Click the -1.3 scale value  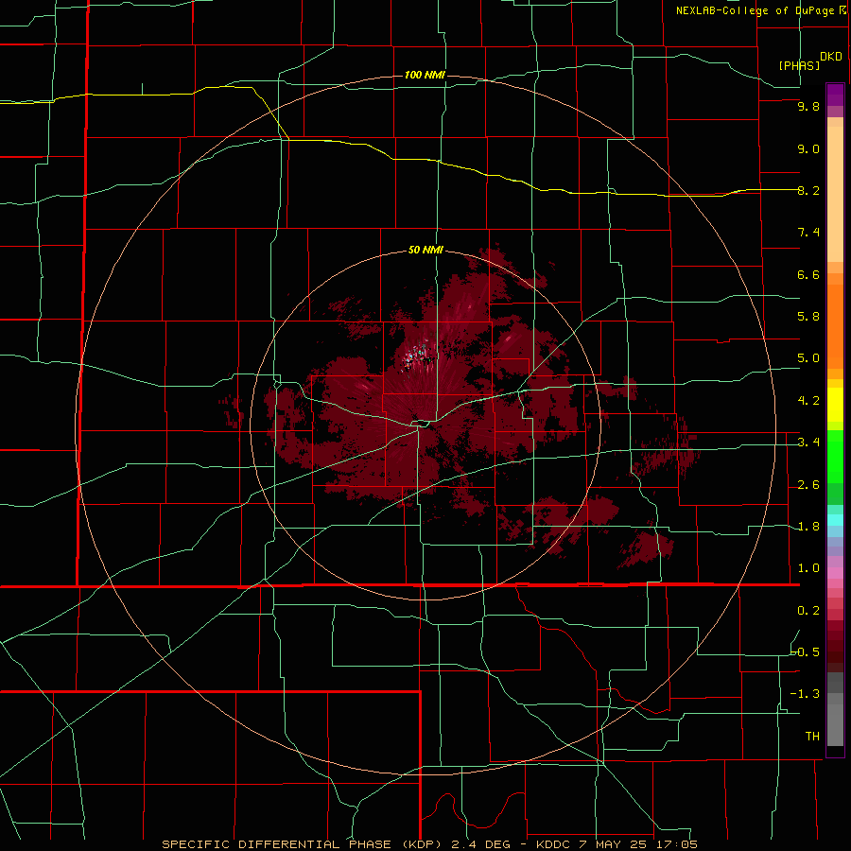[805, 694]
